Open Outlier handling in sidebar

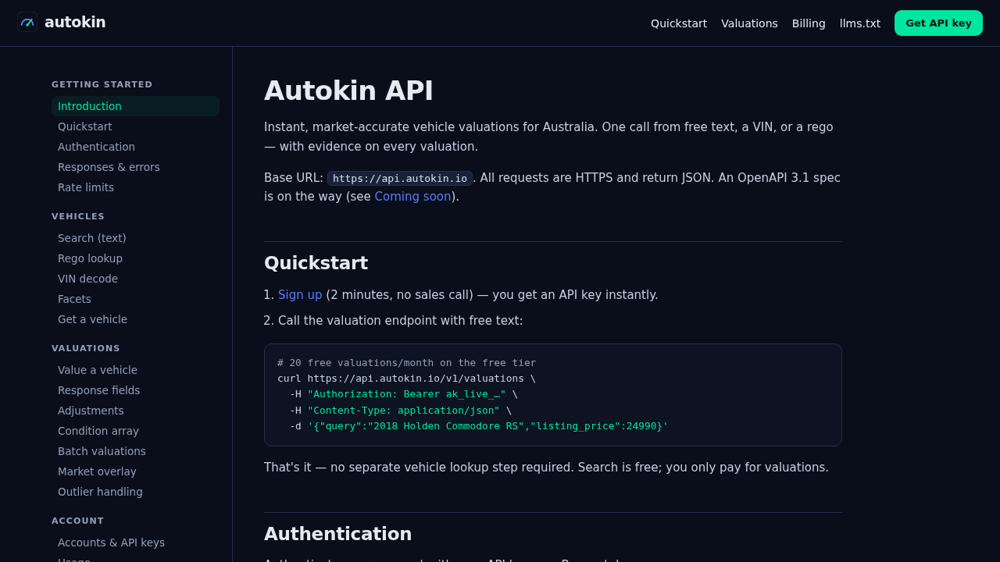(x=135, y=492)
